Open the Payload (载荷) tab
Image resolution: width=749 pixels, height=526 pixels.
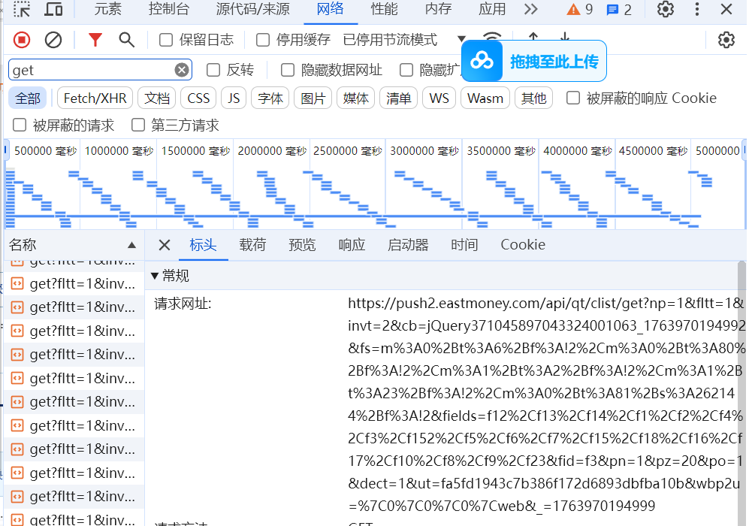(x=252, y=245)
